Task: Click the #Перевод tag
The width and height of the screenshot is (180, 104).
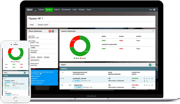Action: point(46,57)
